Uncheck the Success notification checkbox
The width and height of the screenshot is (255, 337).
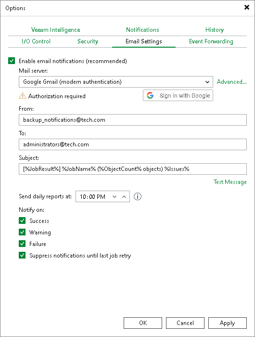click(x=22, y=220)
